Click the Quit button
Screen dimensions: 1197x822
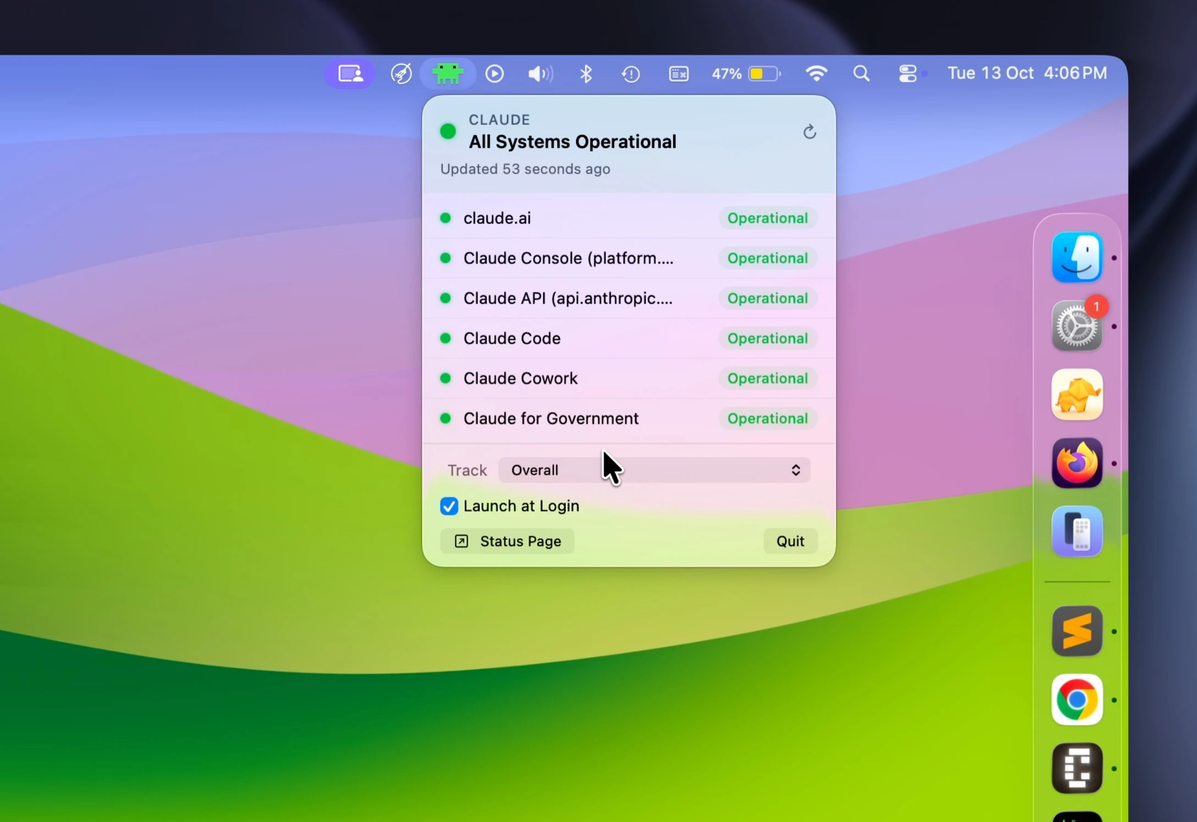coord(790,541)
